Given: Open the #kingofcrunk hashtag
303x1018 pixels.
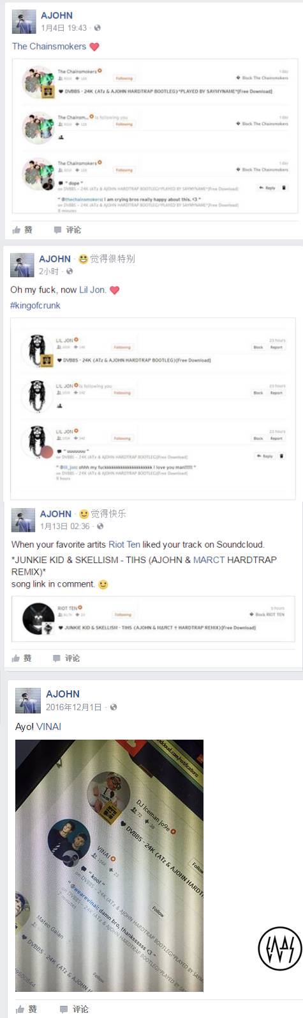Looking at the screenshot, I should pyautogui.click(x=35, y=305).
